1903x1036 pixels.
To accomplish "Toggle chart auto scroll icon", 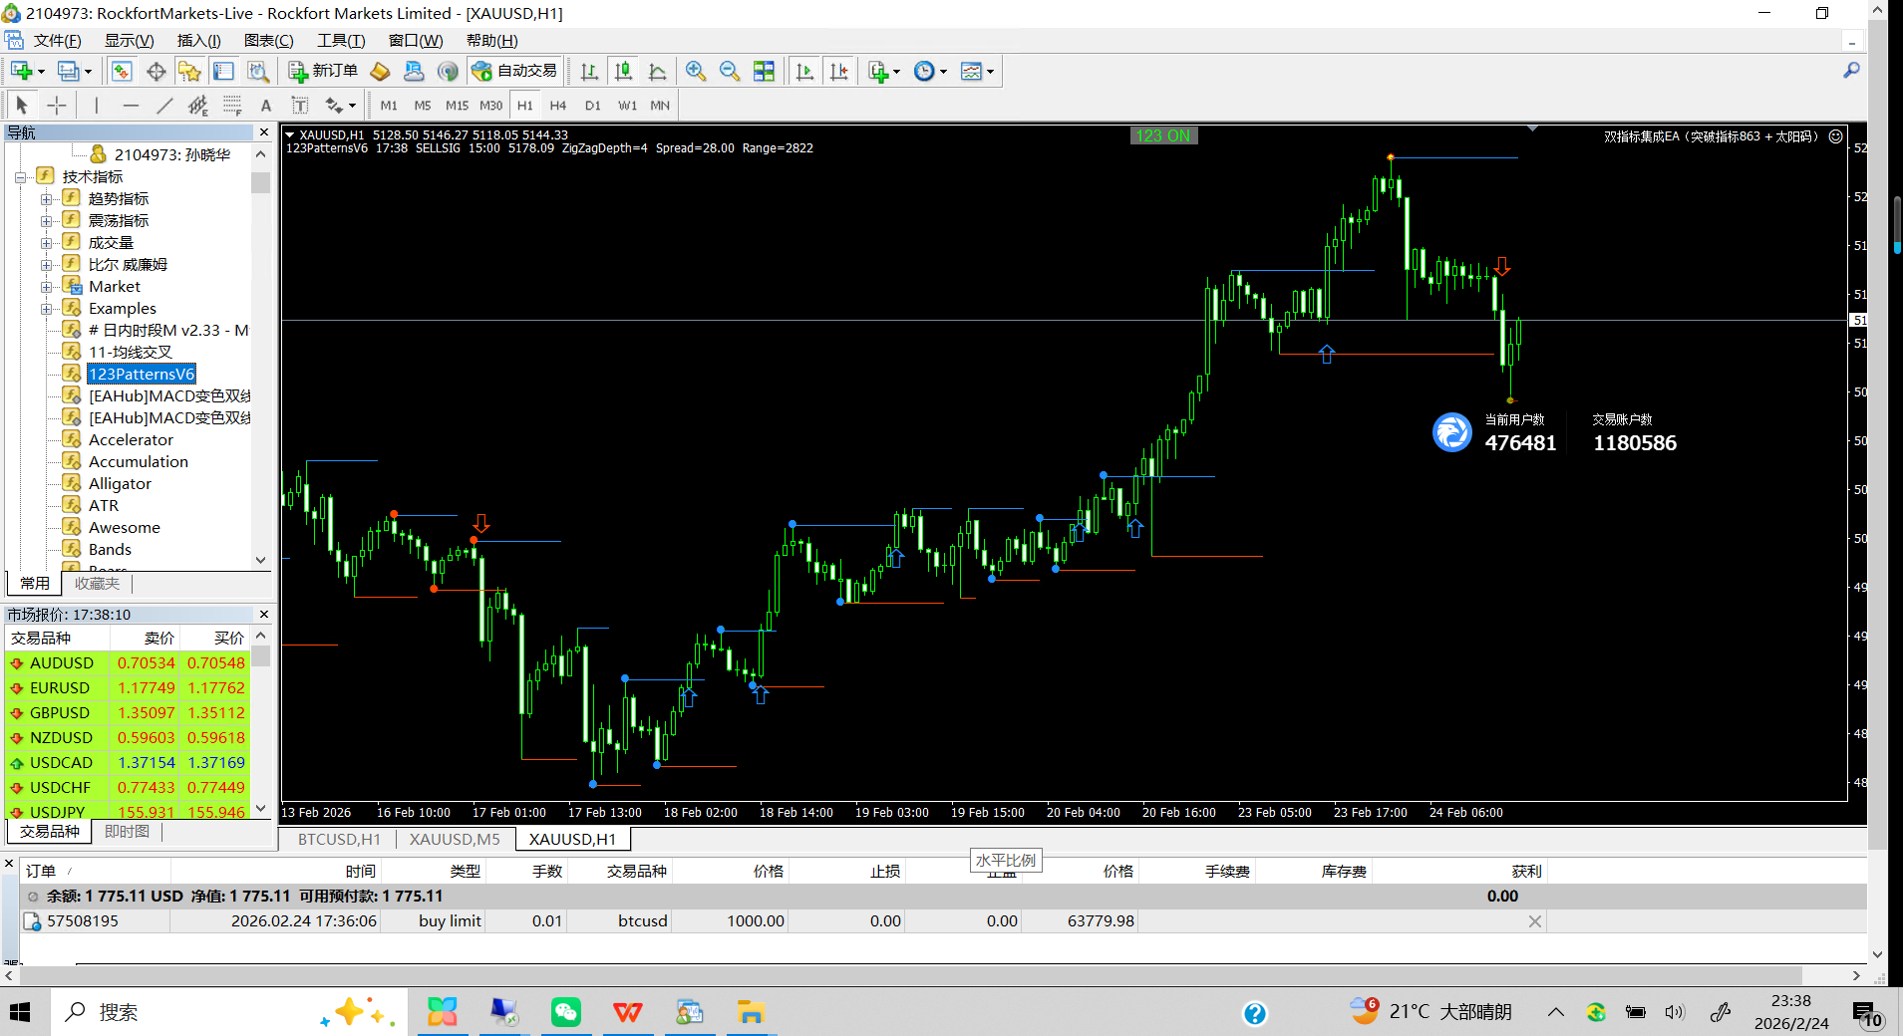I will click(x=804, y=71).
